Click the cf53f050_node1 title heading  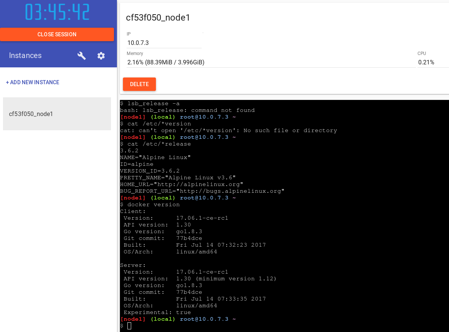(158, 18)
